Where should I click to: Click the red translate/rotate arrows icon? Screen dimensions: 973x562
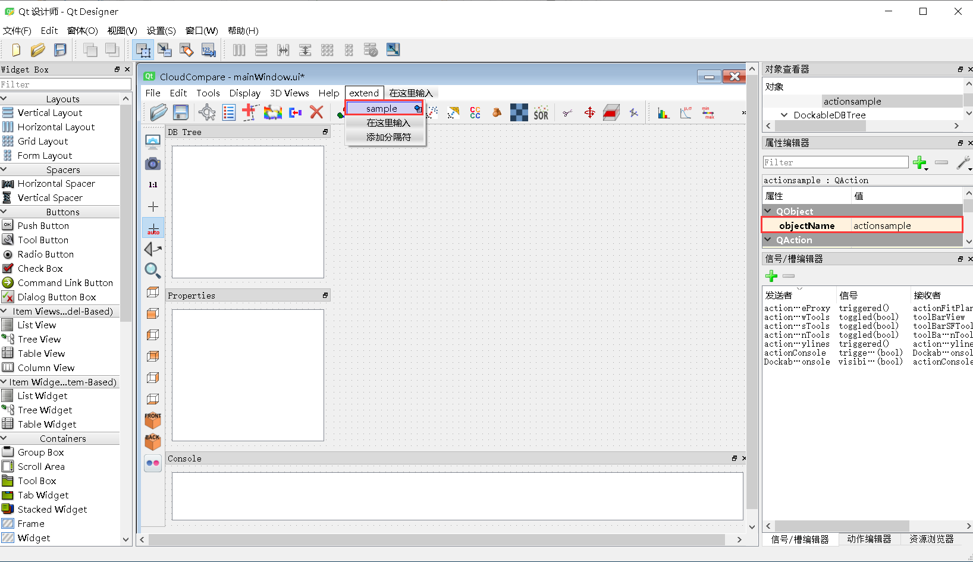pos(589,112)
